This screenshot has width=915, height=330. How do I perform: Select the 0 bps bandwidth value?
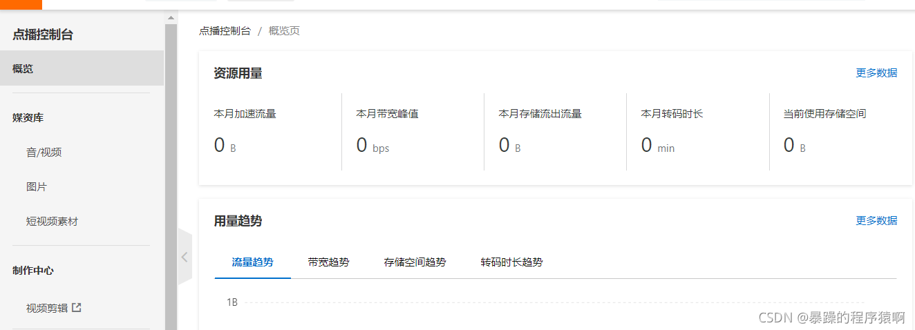pos(372,146)
